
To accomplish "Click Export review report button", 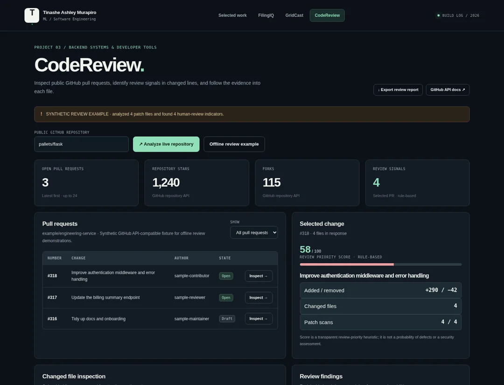I will click(x=398, y=90).
